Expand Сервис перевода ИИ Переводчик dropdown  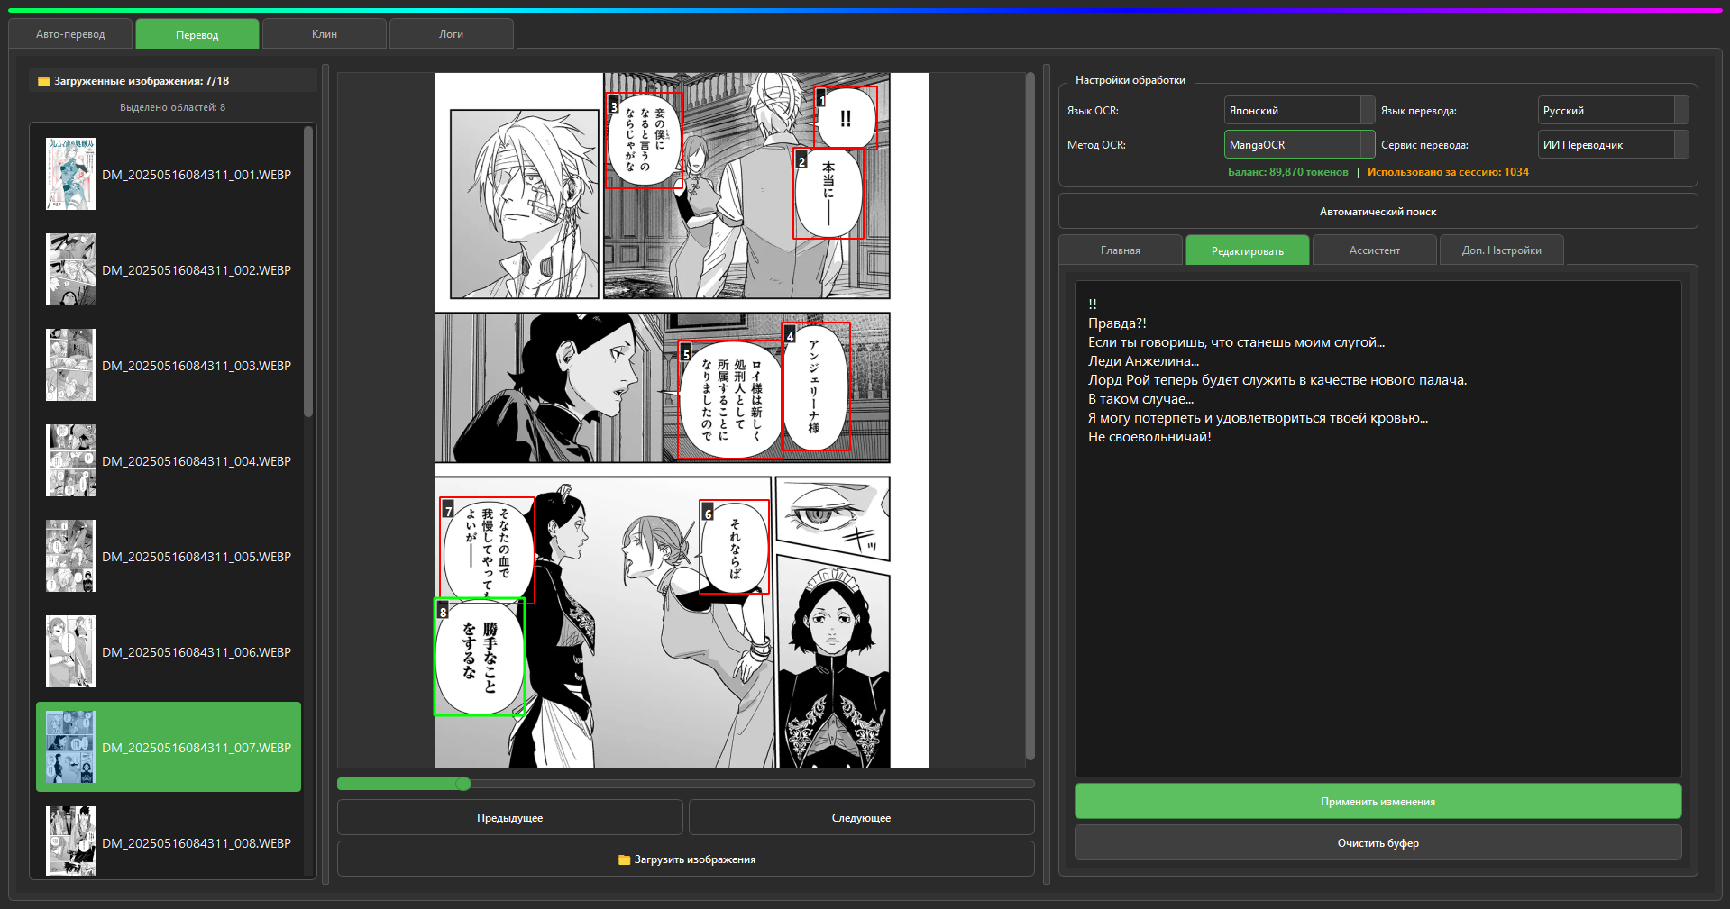tap(1612, 145)
